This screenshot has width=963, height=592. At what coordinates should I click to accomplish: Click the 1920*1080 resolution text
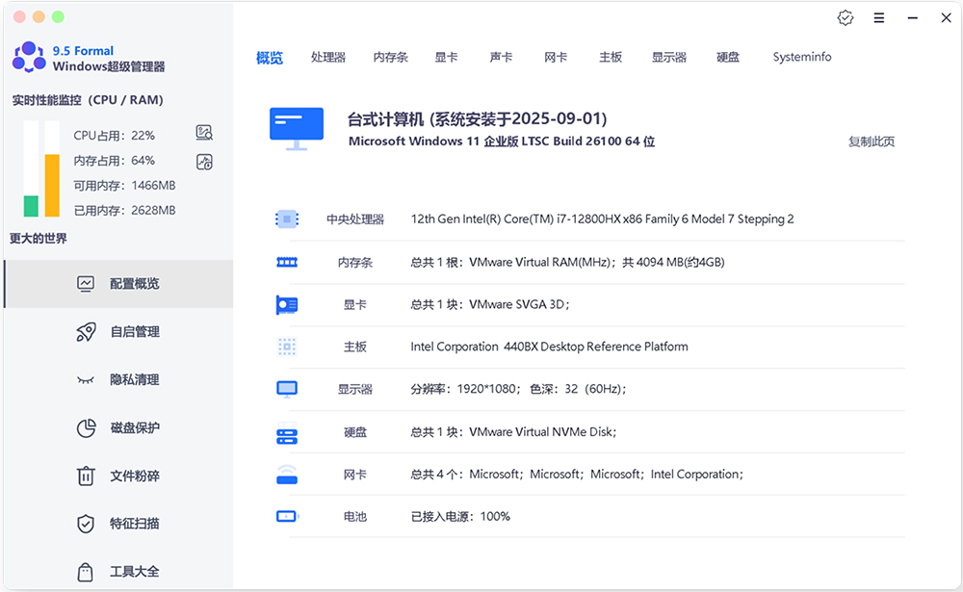point(518,389)
